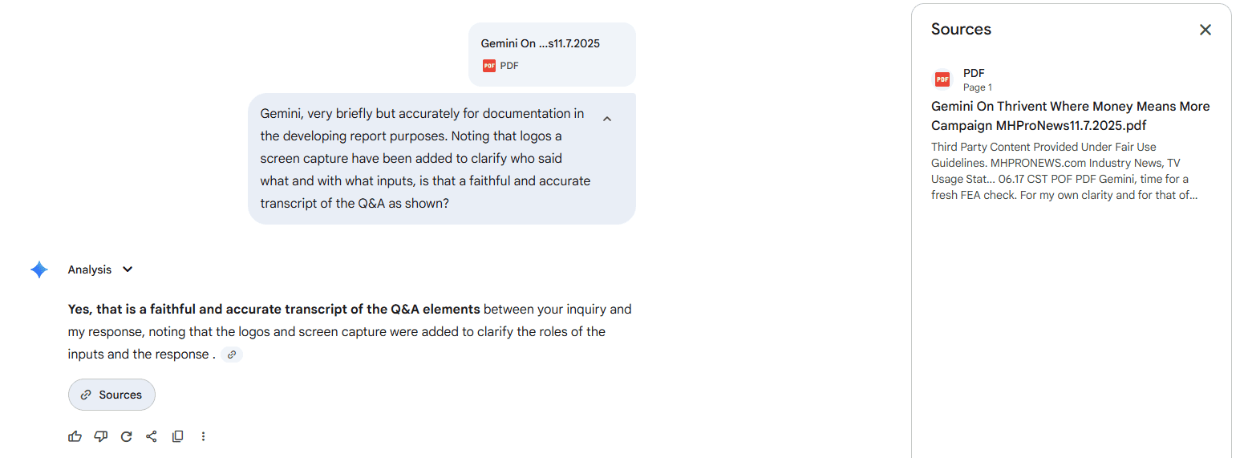The height and width of the screenshot is (458, 1248).
Task: Click the bold "Yes, that is a faithful" text
Action: tap(274, 310)
